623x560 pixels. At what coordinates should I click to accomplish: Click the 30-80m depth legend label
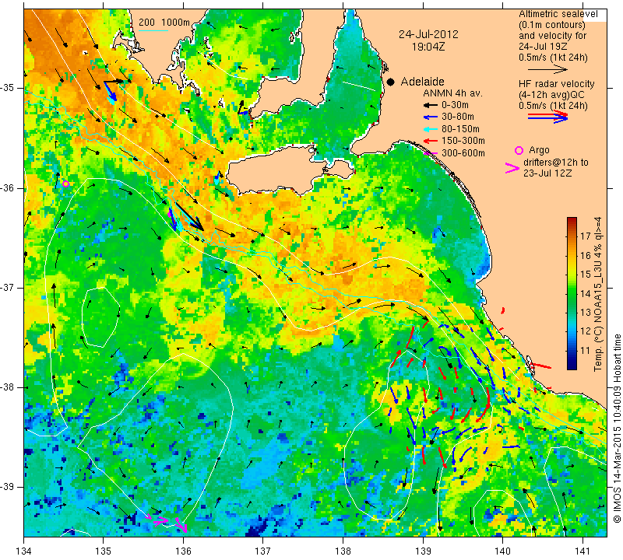point(458,117)
